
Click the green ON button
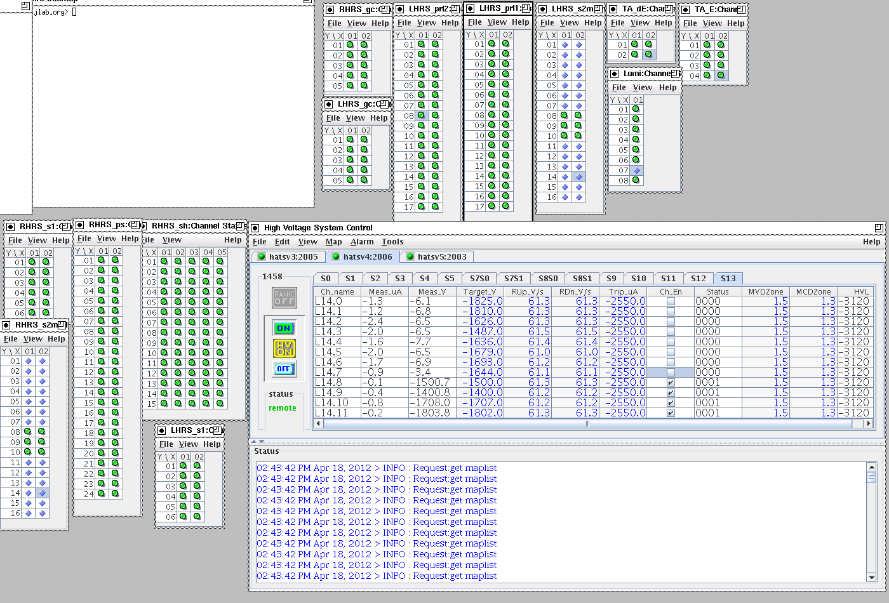[284, 328]
